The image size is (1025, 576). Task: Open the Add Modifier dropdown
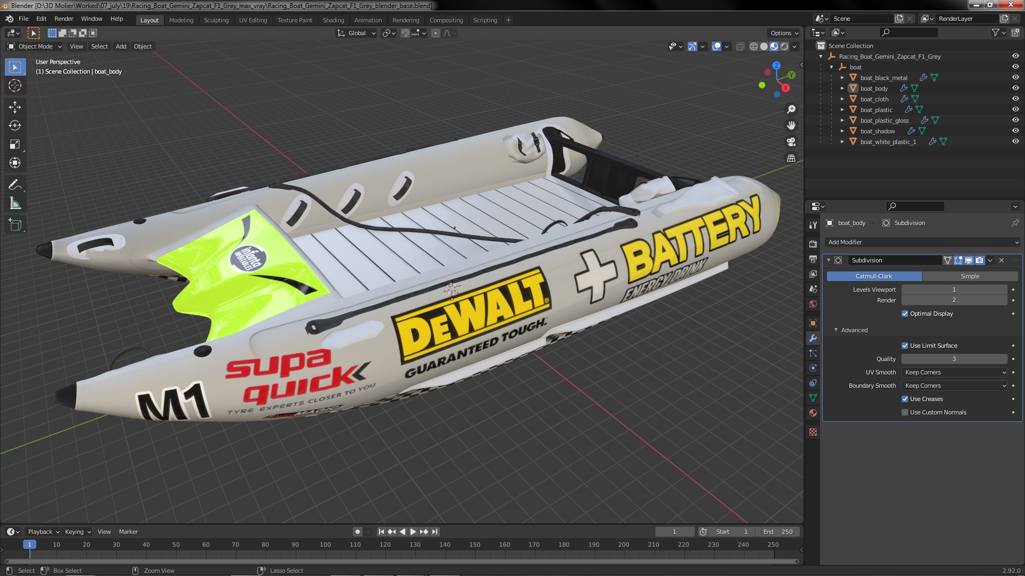(x=922, y=242)
